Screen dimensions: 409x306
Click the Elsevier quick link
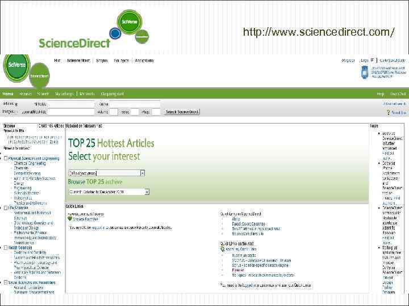[238, 270]
